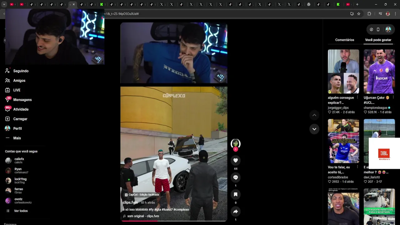Open the Chrome Extensions puzzle icon

[369, 14]
